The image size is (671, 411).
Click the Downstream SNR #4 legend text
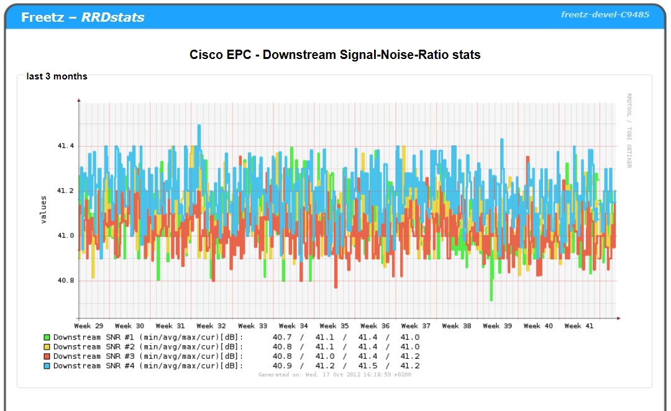pos(148,366)
